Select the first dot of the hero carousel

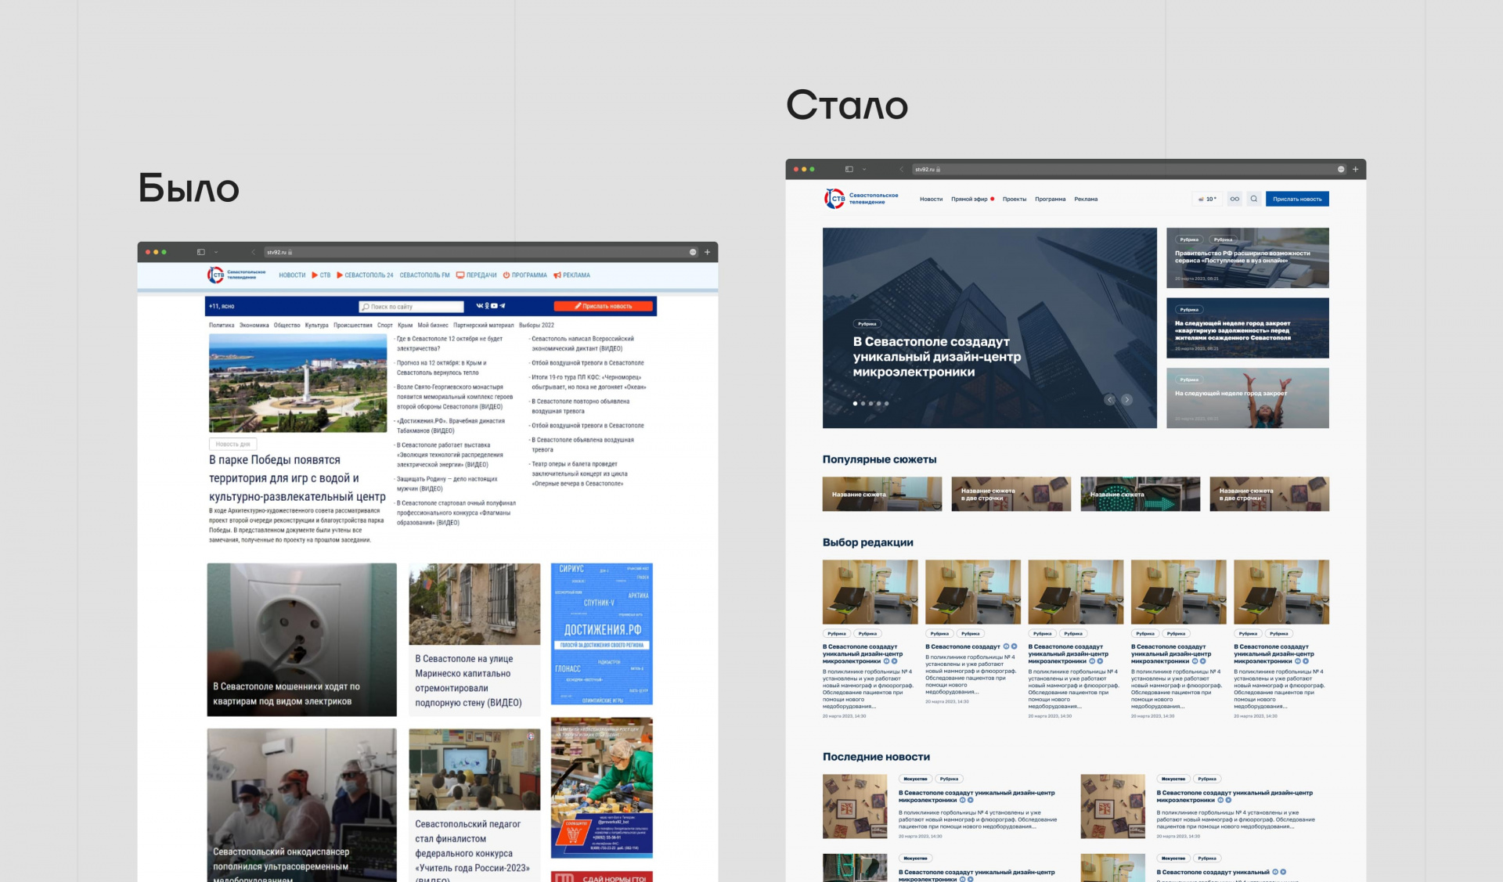point(855,404)
